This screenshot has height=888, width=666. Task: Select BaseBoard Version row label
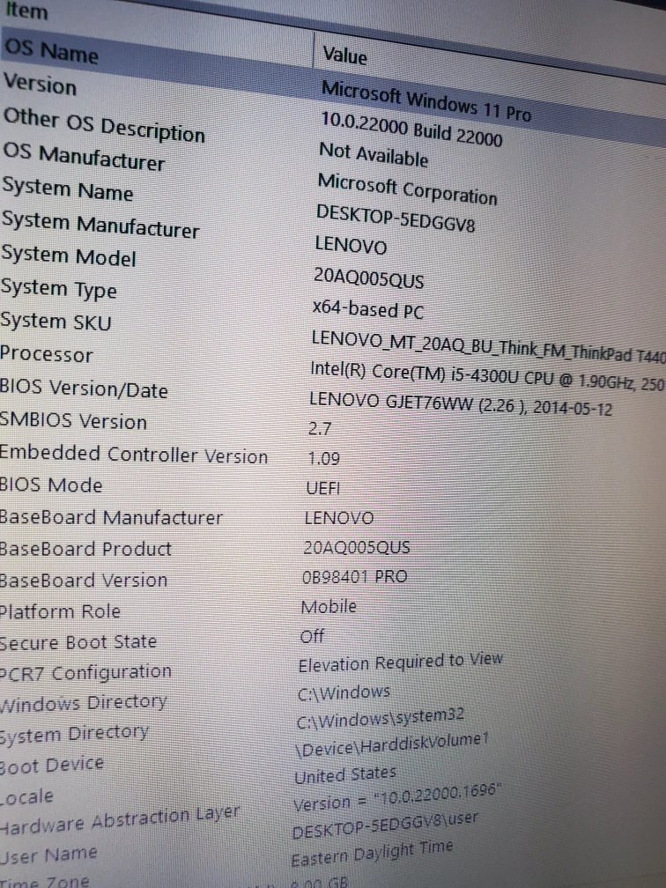[84, 580]
